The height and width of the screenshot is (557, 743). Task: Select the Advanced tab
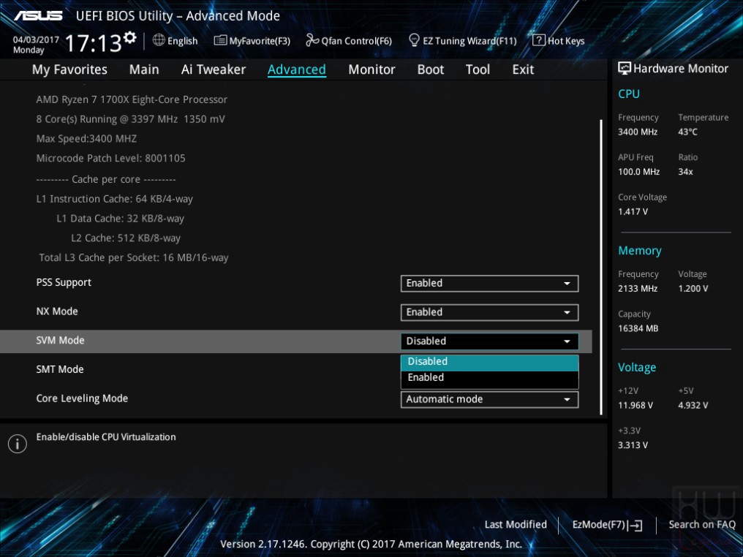pos(297,69)
